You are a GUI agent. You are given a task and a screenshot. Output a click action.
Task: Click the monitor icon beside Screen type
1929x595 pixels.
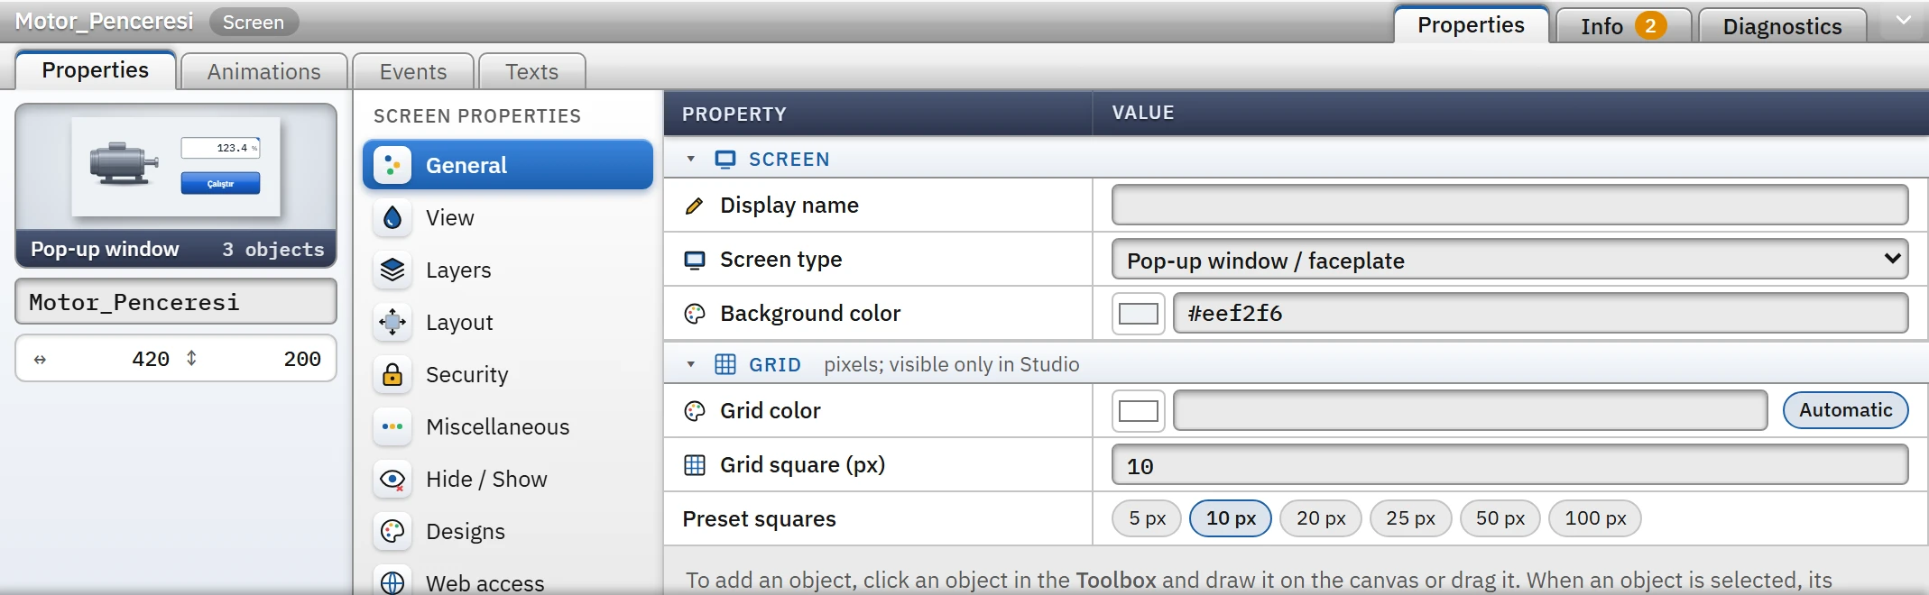694,260
